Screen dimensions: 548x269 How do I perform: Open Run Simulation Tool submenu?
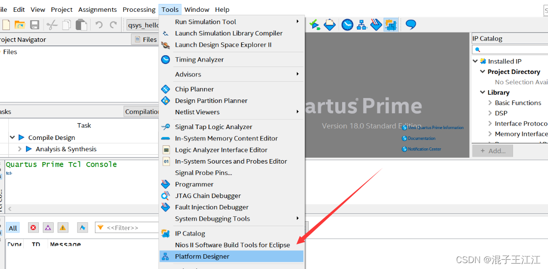coord(232,22)
